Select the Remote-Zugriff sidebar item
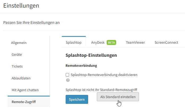Image resolution: width=185 pixels, height=112 pixels. tap(29, 102)
